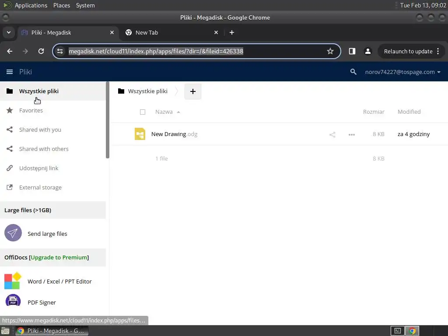
Task: Click Relaunch to update button
Action: [x=408, y=52]
